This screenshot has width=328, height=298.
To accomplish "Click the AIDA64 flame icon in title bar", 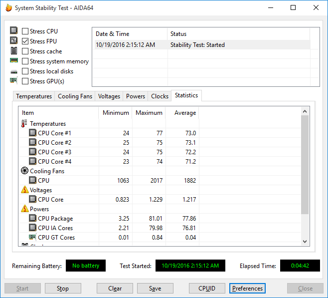I will pos(8,8).
